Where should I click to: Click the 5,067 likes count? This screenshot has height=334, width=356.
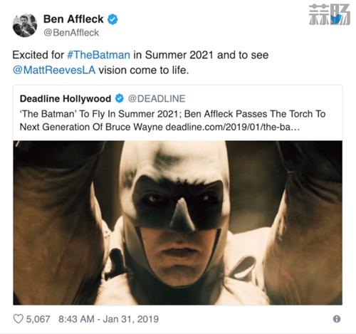click(x=38, y=319)
